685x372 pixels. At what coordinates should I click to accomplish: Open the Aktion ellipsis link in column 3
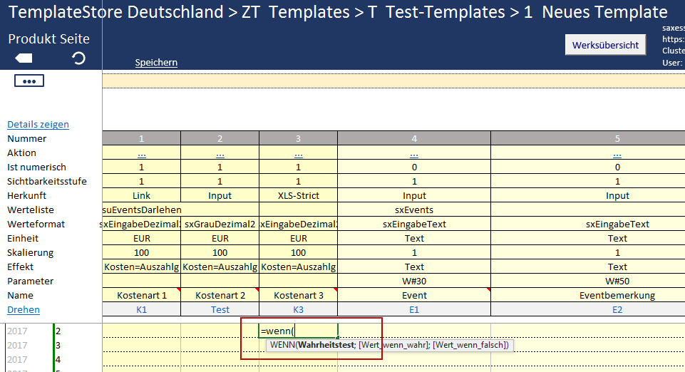298,153
